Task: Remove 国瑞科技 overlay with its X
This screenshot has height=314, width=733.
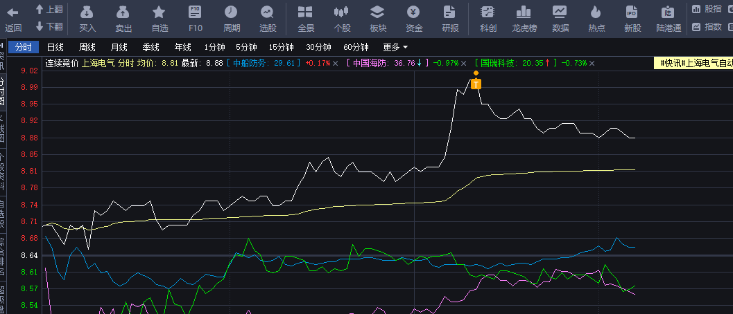Action: (592, 63)
